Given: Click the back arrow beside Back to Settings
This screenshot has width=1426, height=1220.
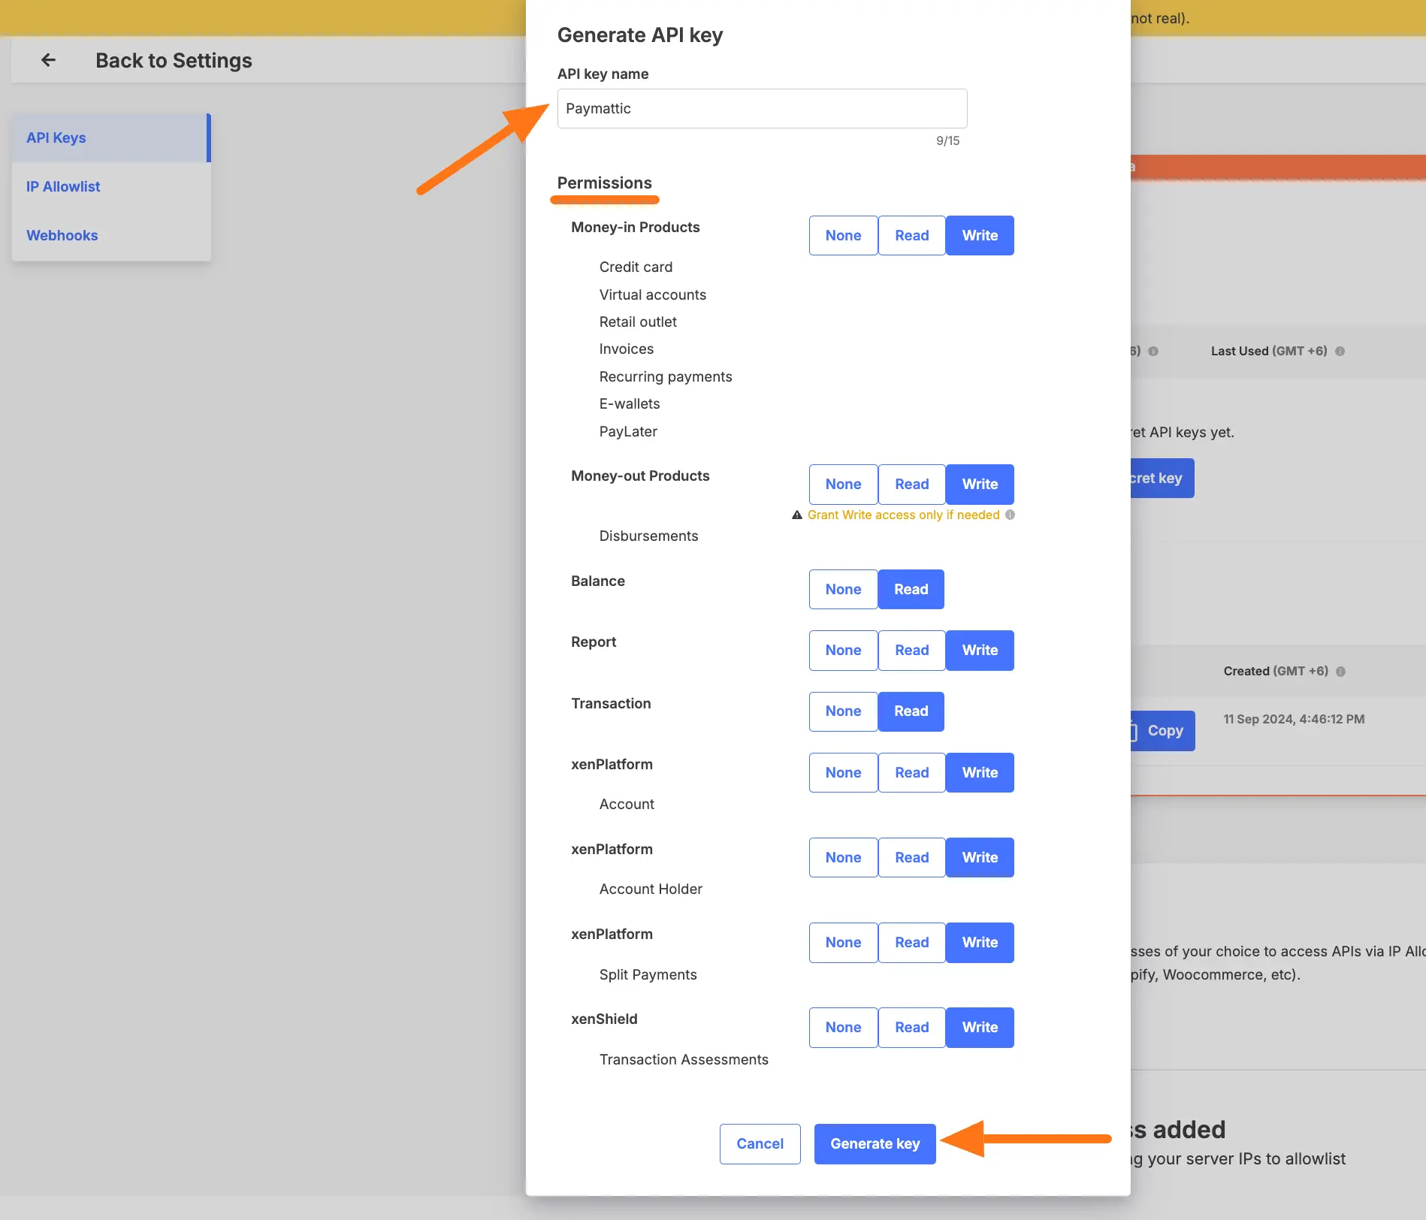Looking at the screenshot, I should [48, 59].
